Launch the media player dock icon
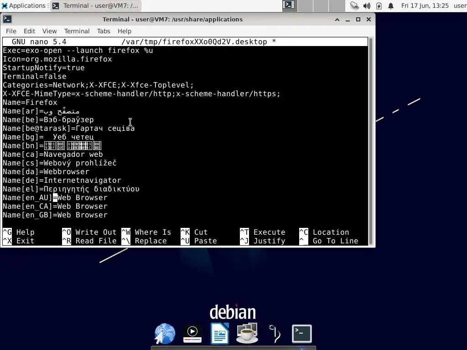The image size is (467, 350). click(x=192, y=334)
